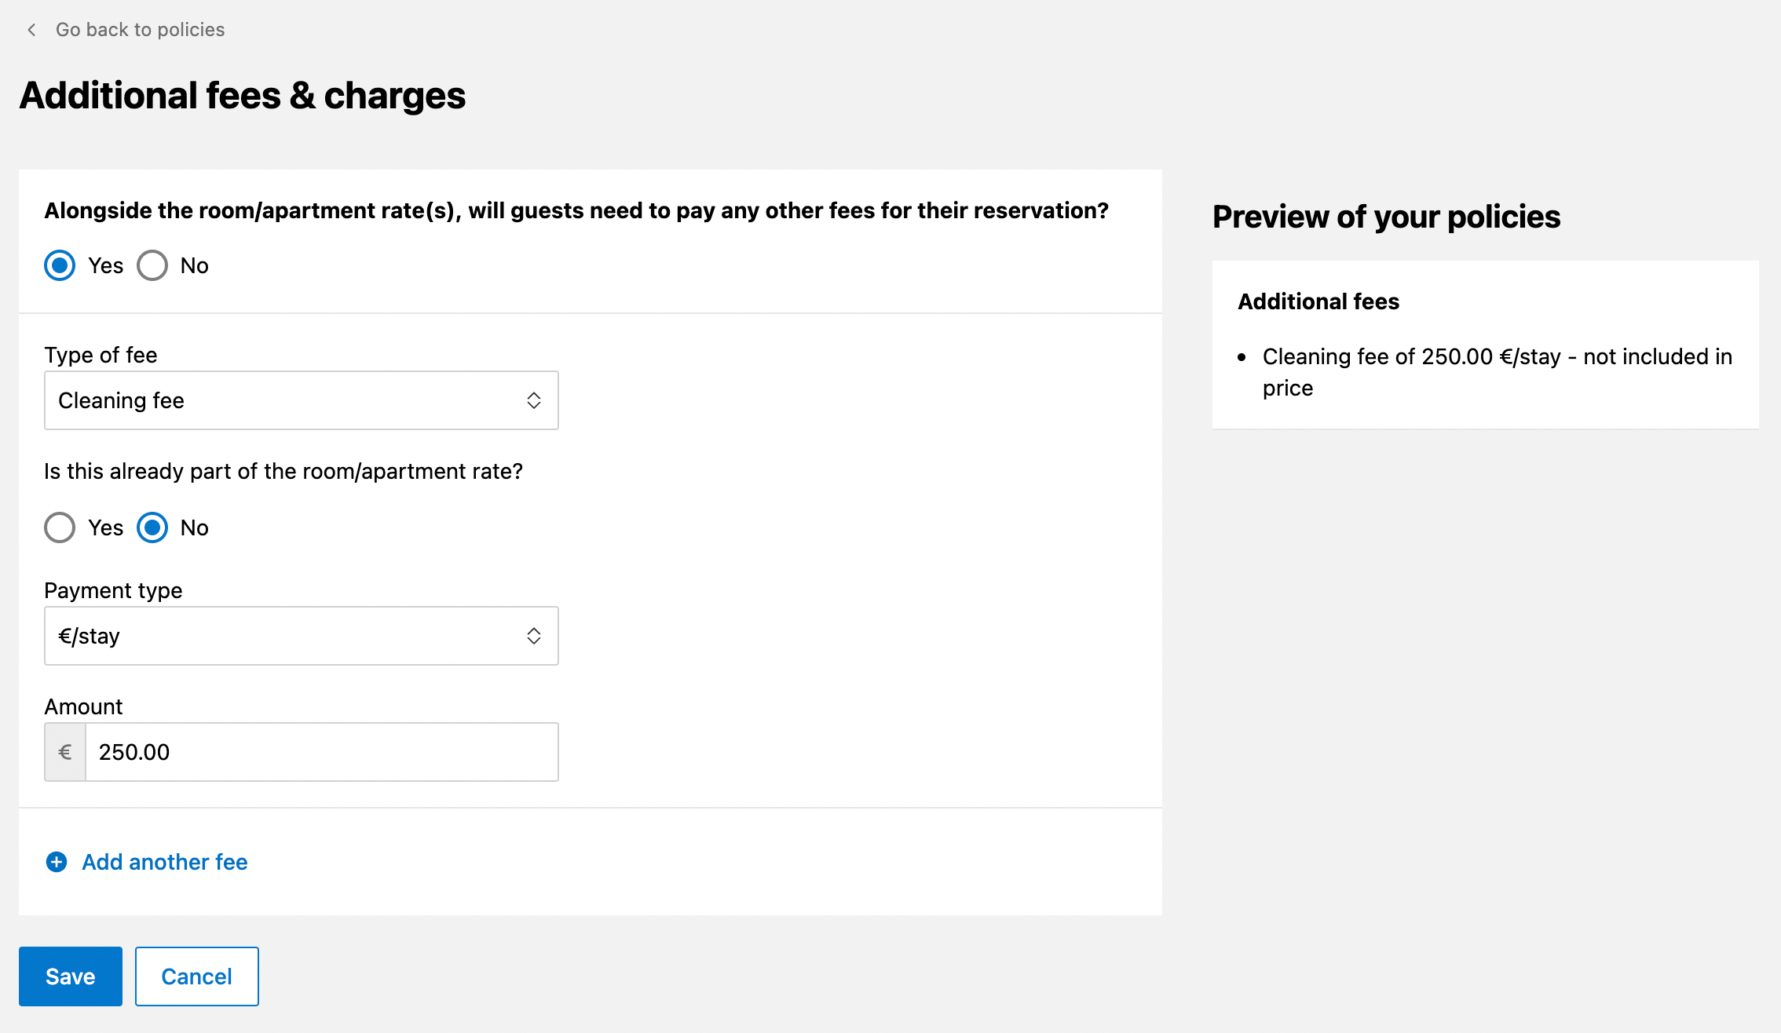Click the blue plus circle icon
Viewport: 1781px width, 1033px height.
click(57, 862)
